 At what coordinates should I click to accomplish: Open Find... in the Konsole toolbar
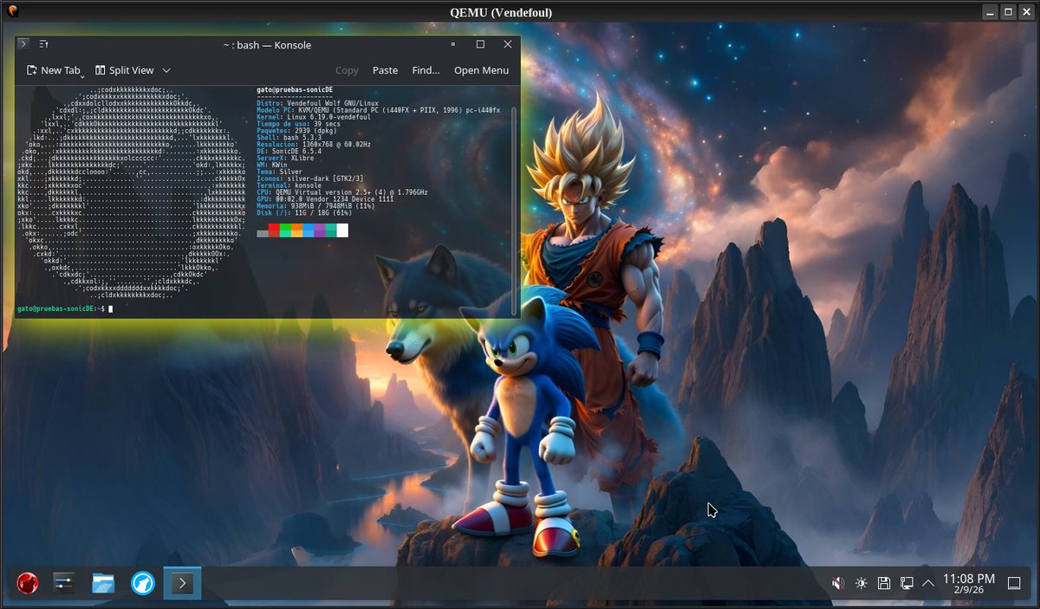(426, 70)
